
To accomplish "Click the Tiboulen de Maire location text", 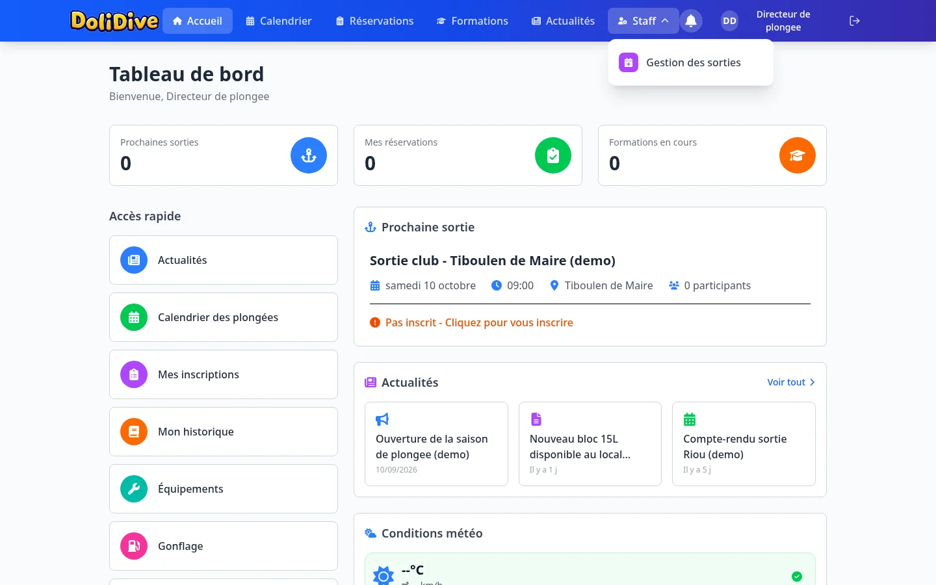I will click(x=608, y=285).
